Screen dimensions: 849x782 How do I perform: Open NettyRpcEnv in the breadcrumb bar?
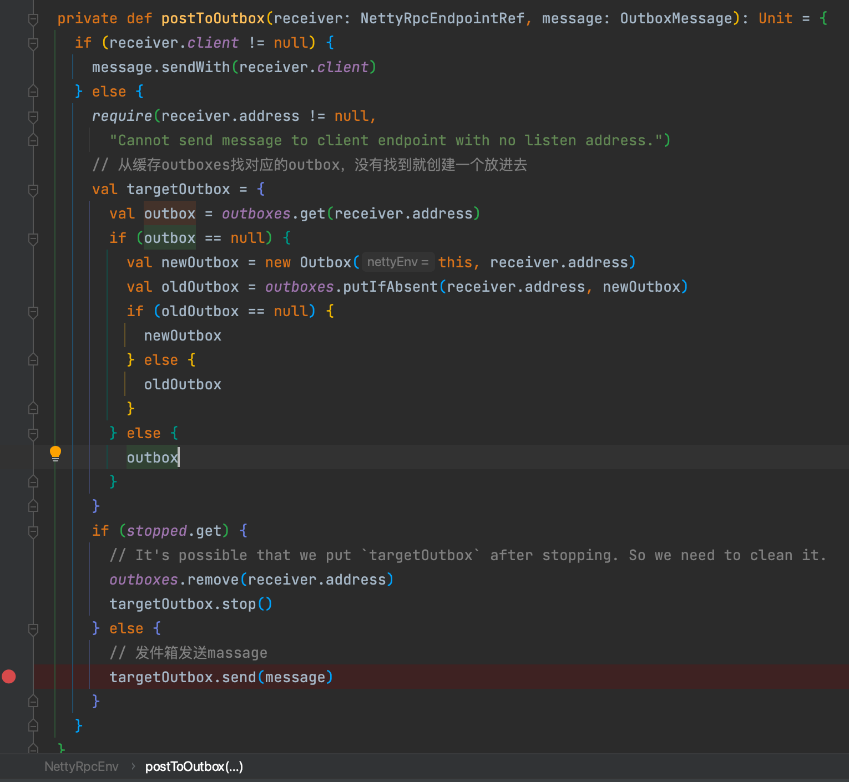[82, 766]
